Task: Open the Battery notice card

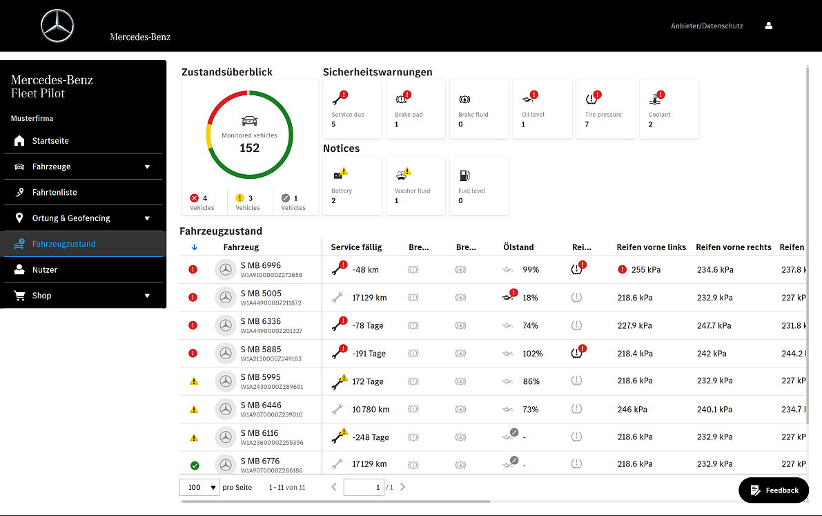Action: (351, 185)
